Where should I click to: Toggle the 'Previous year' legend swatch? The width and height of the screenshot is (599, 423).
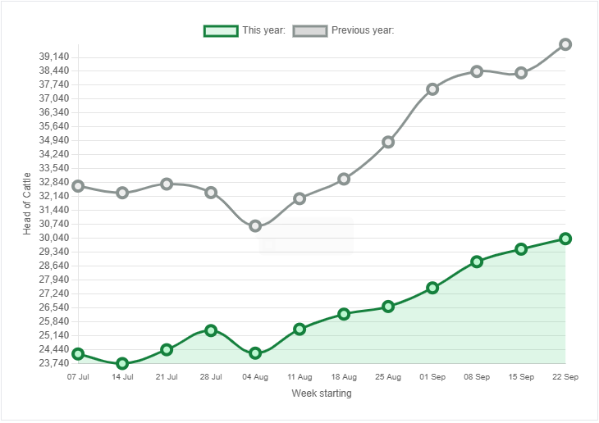coord(309,30)
